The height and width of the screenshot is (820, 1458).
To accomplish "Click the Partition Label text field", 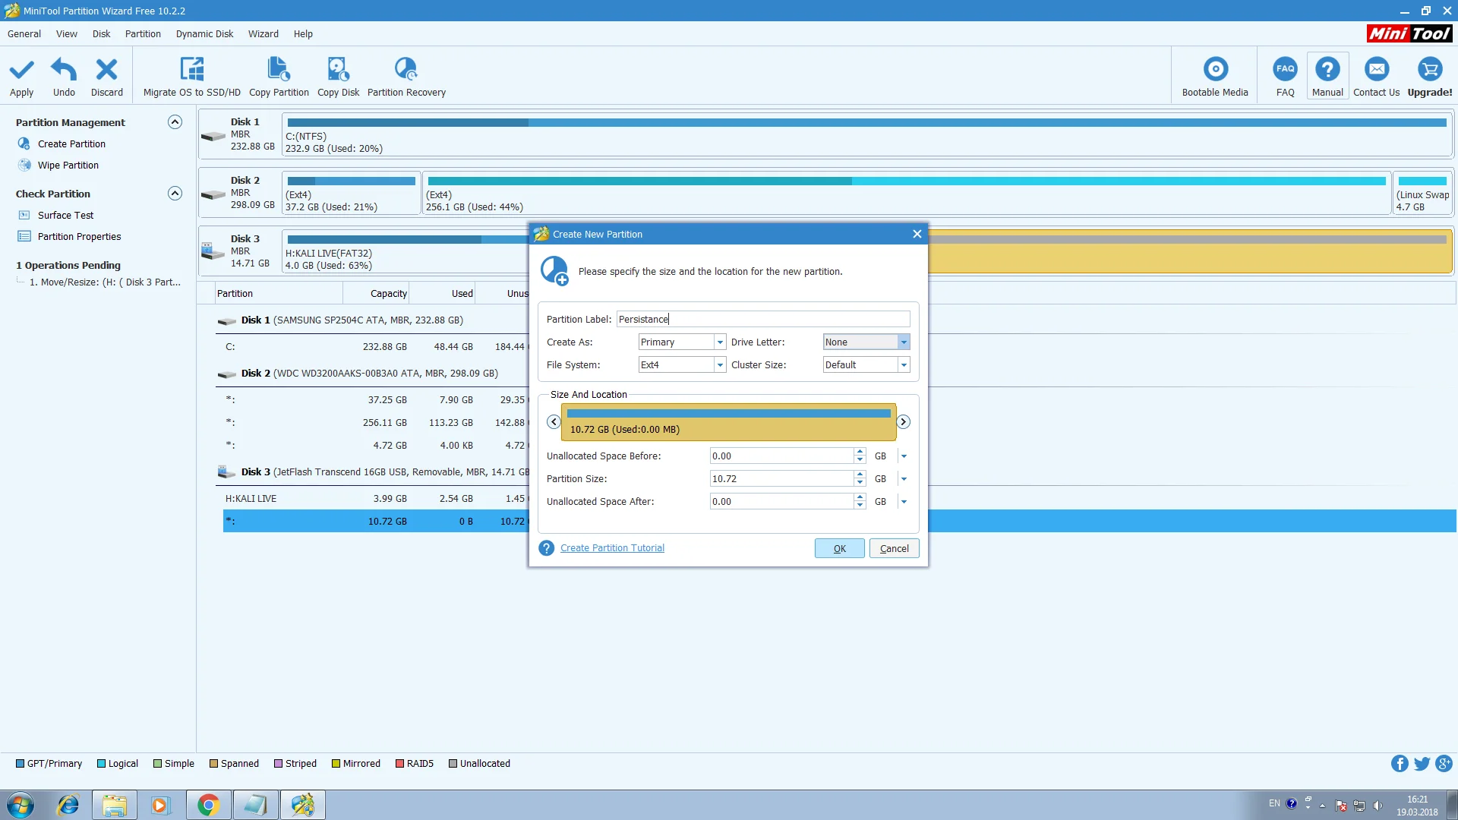I will tap(762, 320).
